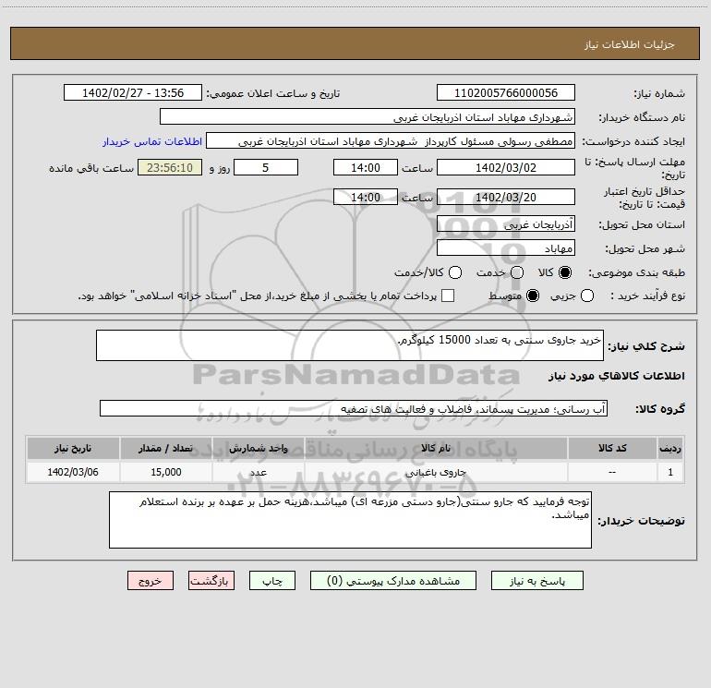Click the چاپ print button
This screenshot has height=688, width=711.
[x=272, y=581]
